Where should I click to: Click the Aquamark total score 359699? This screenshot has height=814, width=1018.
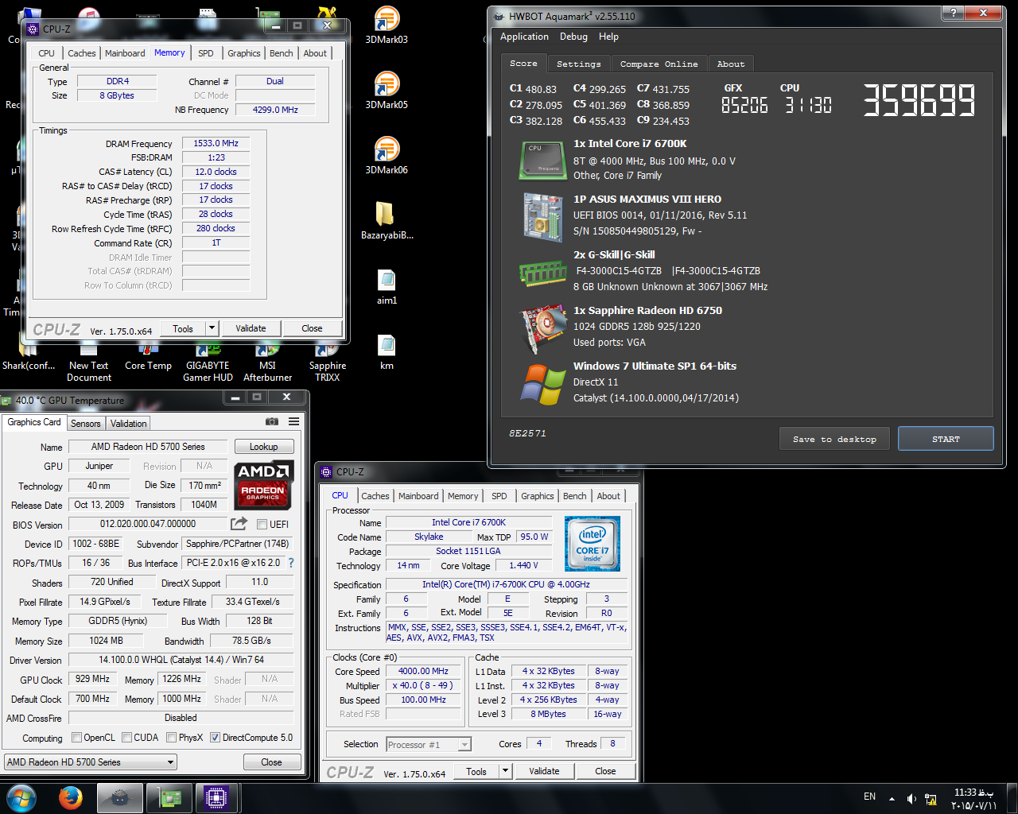coord(919,101)
